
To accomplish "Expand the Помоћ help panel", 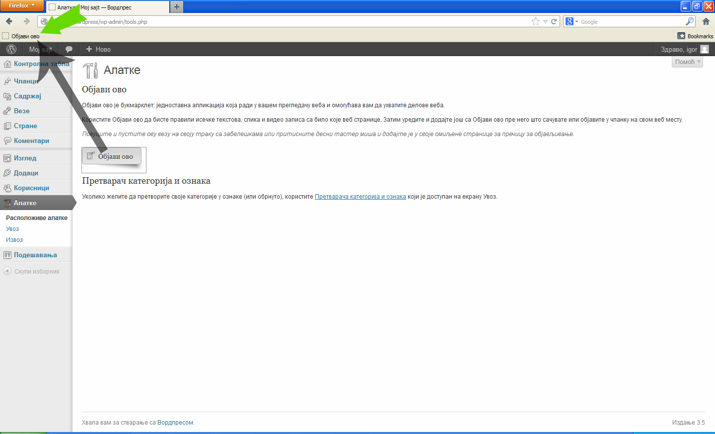I will click(687, 62).
